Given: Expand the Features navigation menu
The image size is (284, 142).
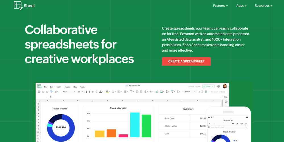Looking at the screenshot, I should [x=220, y=6].
